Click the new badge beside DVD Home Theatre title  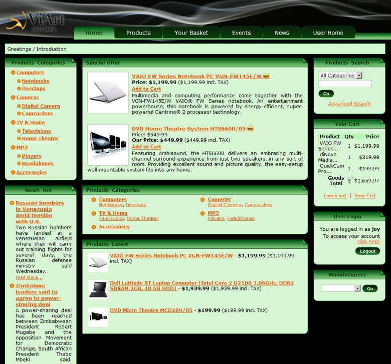pos(250,129)
